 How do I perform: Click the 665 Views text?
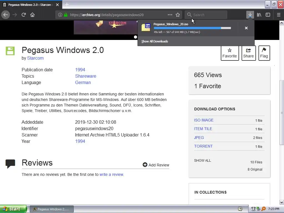[208, 75]
